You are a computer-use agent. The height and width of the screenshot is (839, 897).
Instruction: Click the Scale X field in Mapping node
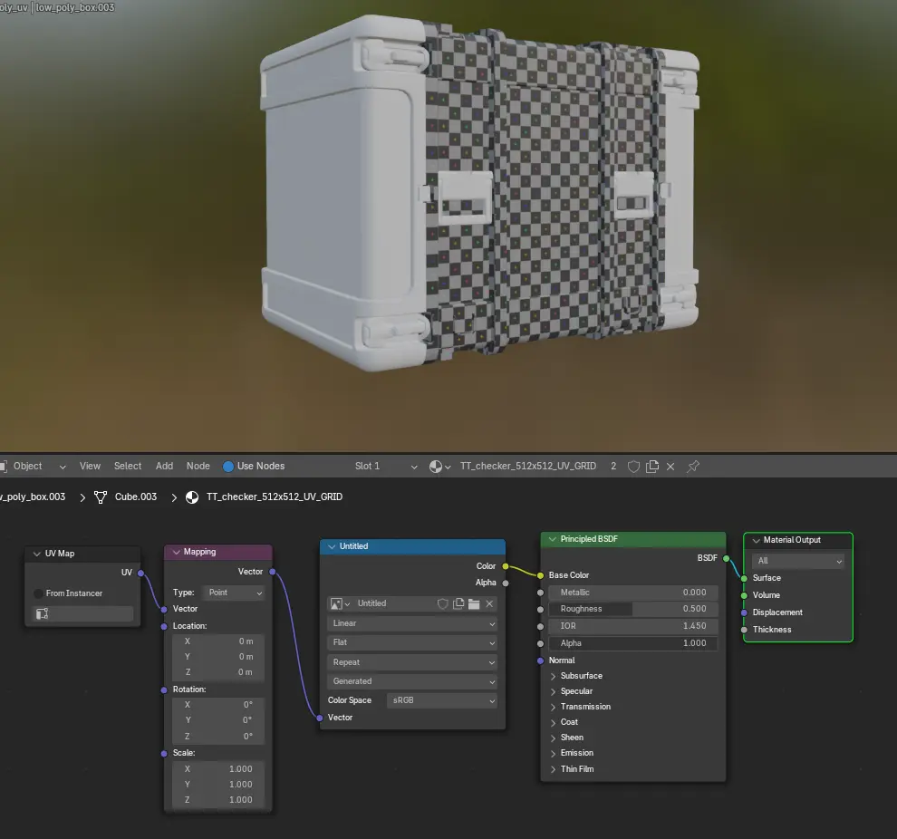point(218,769)
